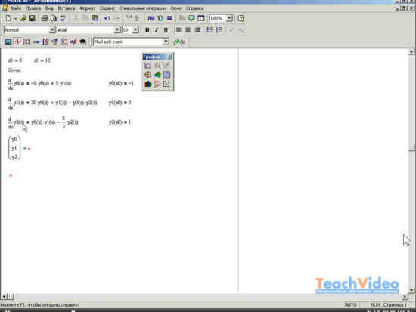Open print preview icon
This screenshot has height=312, width=416.
point(54,18)
